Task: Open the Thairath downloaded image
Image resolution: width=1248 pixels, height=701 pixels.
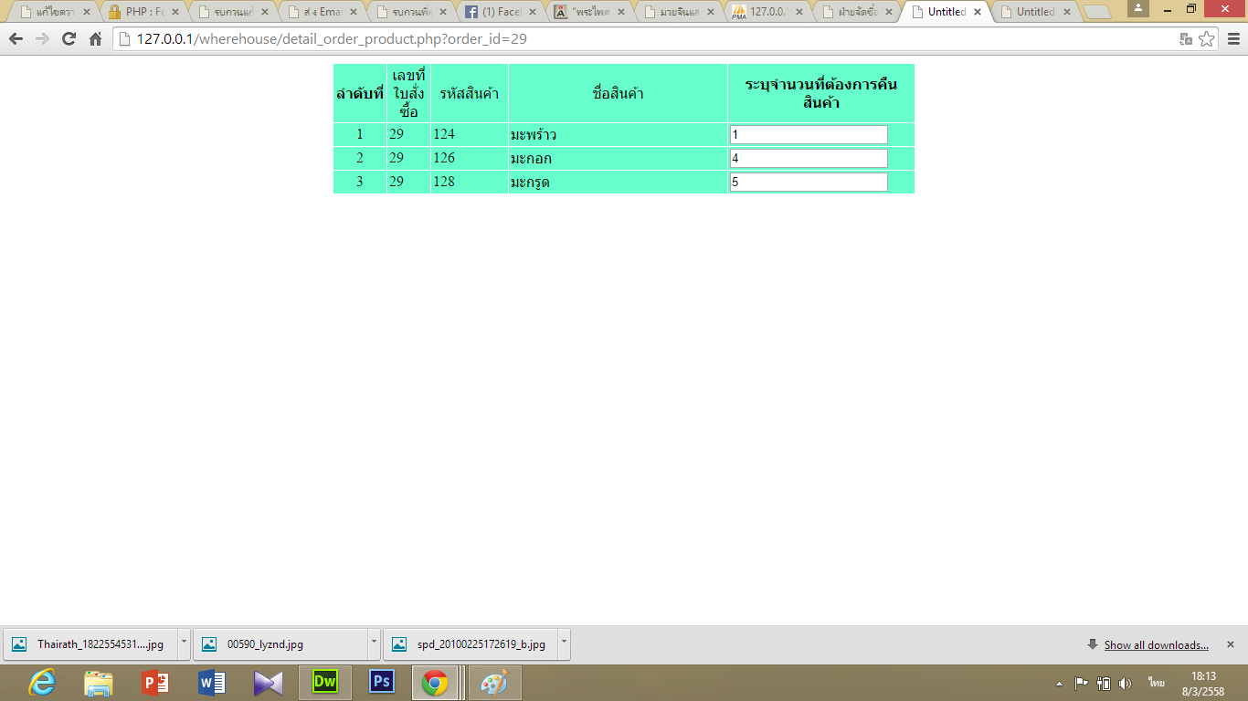Action: pyautogui.click(x=90, y=643)
